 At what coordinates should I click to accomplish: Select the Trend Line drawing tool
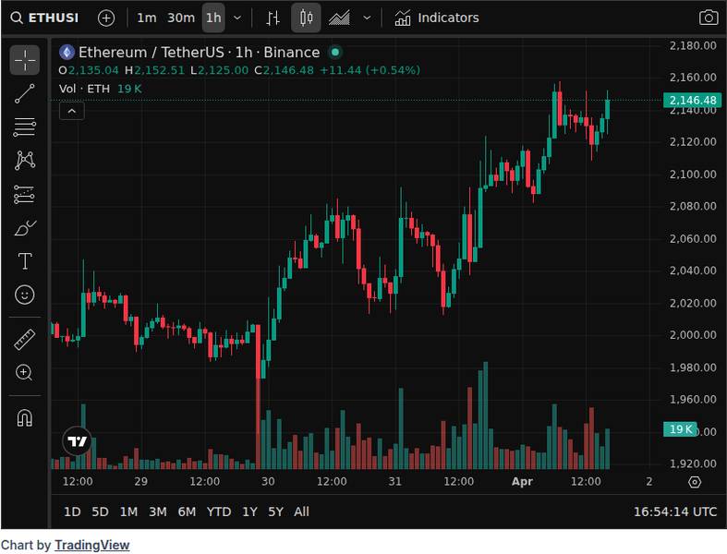point(25,93)
